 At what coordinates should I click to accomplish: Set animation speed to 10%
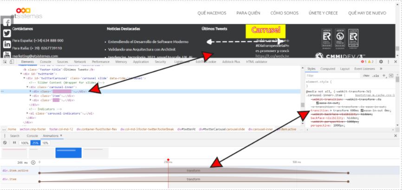click(x=45, y=143)
